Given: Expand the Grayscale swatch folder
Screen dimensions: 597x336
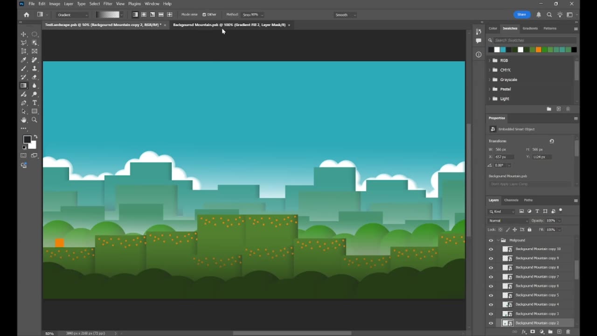Looking at the screenshot, I should pyautogui.click(x=489, y=80).
